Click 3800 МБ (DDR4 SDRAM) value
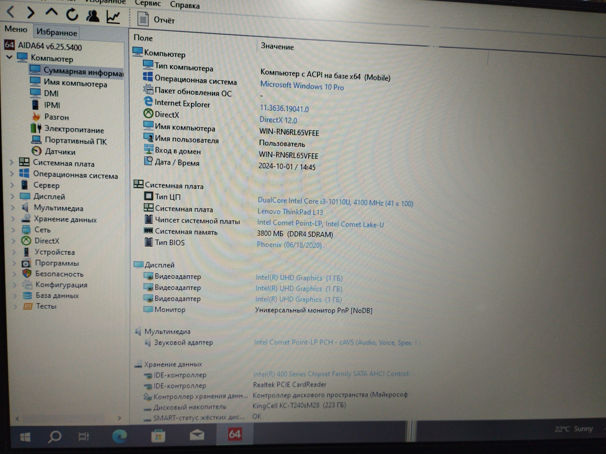606x454 pixels. coord(295,234)
